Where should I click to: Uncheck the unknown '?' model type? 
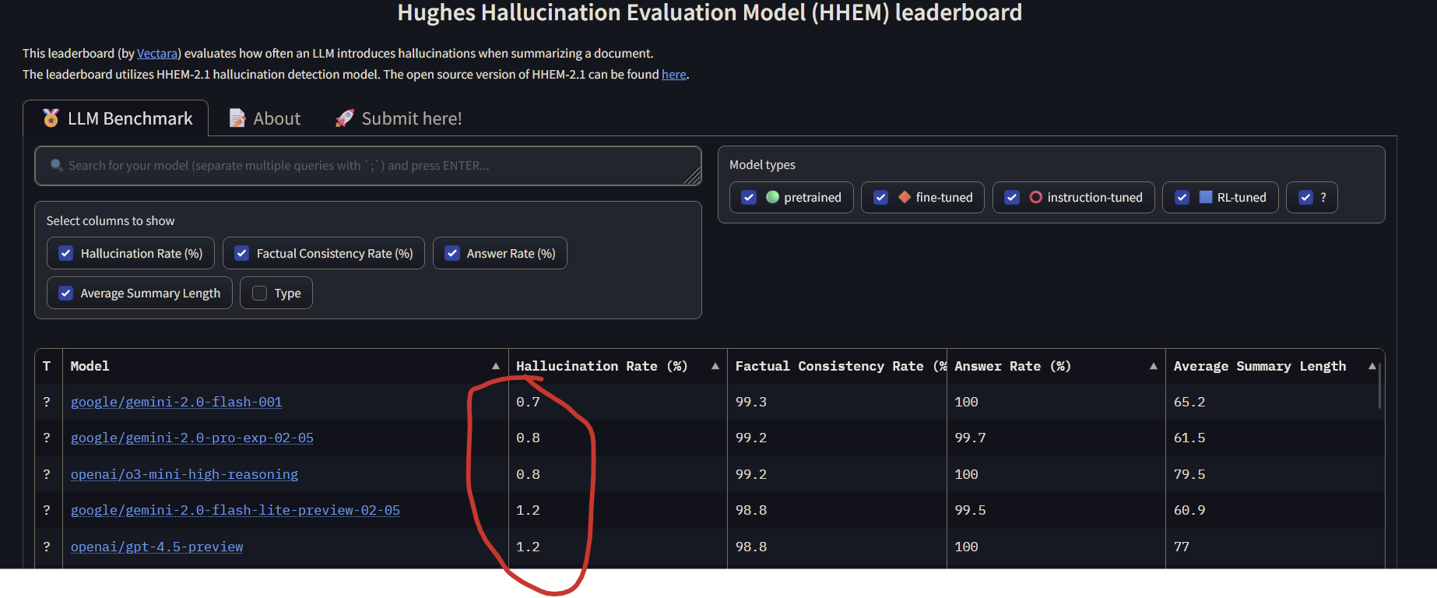tap(1306, 197)
